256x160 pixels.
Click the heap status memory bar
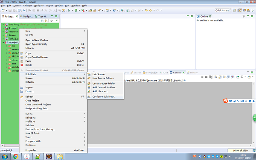tap(240, 150)
